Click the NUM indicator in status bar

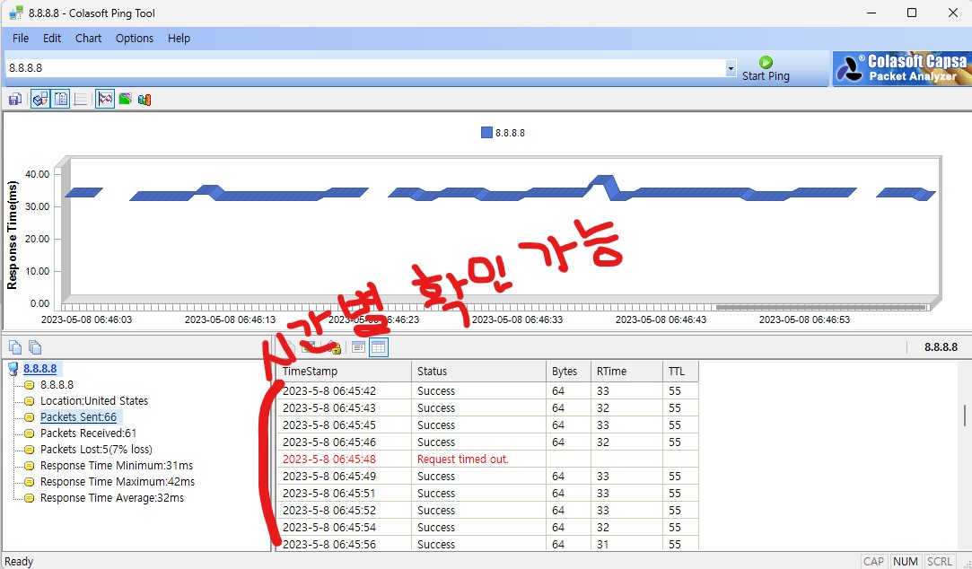pos(906,562)
